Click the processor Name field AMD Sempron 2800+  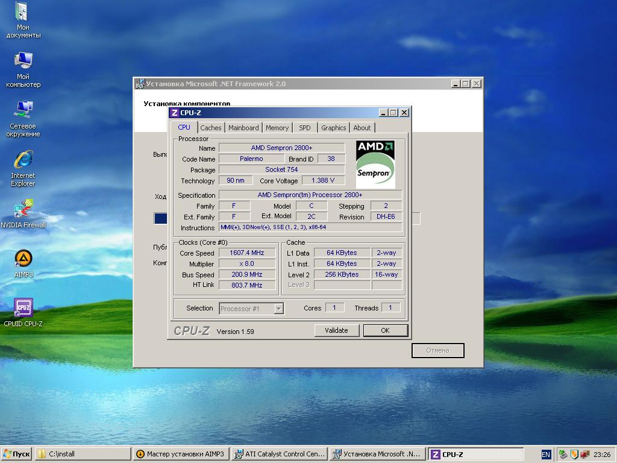pos(282,148)
